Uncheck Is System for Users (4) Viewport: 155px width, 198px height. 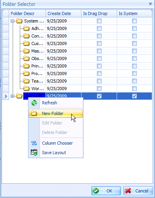[134, 96]
